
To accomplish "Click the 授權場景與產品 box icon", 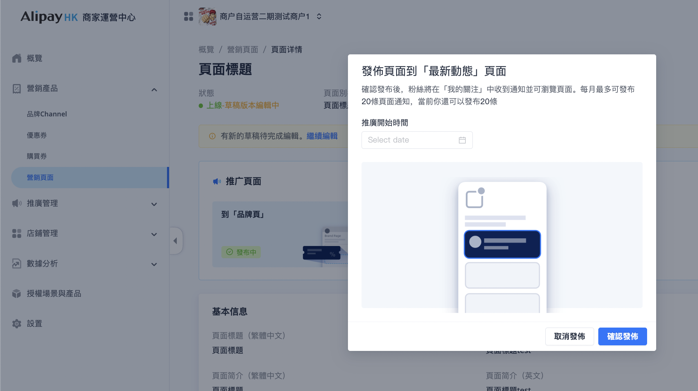I will coord(17,294).
